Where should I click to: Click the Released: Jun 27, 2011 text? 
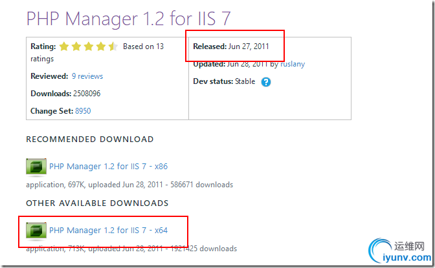click(x=231, y=46)
